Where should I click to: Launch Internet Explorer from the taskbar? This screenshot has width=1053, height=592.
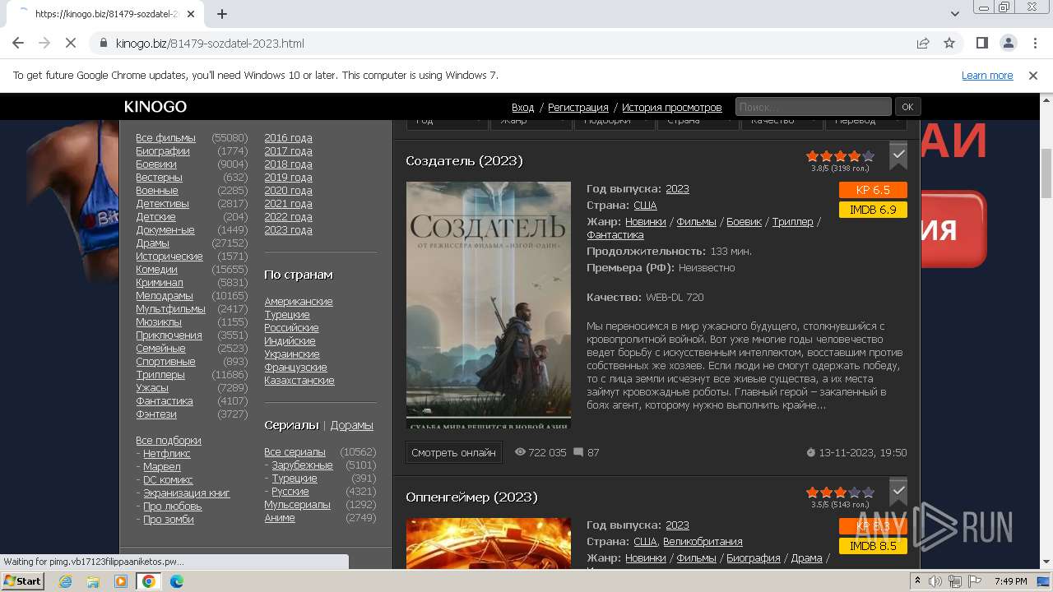[65, 581]
